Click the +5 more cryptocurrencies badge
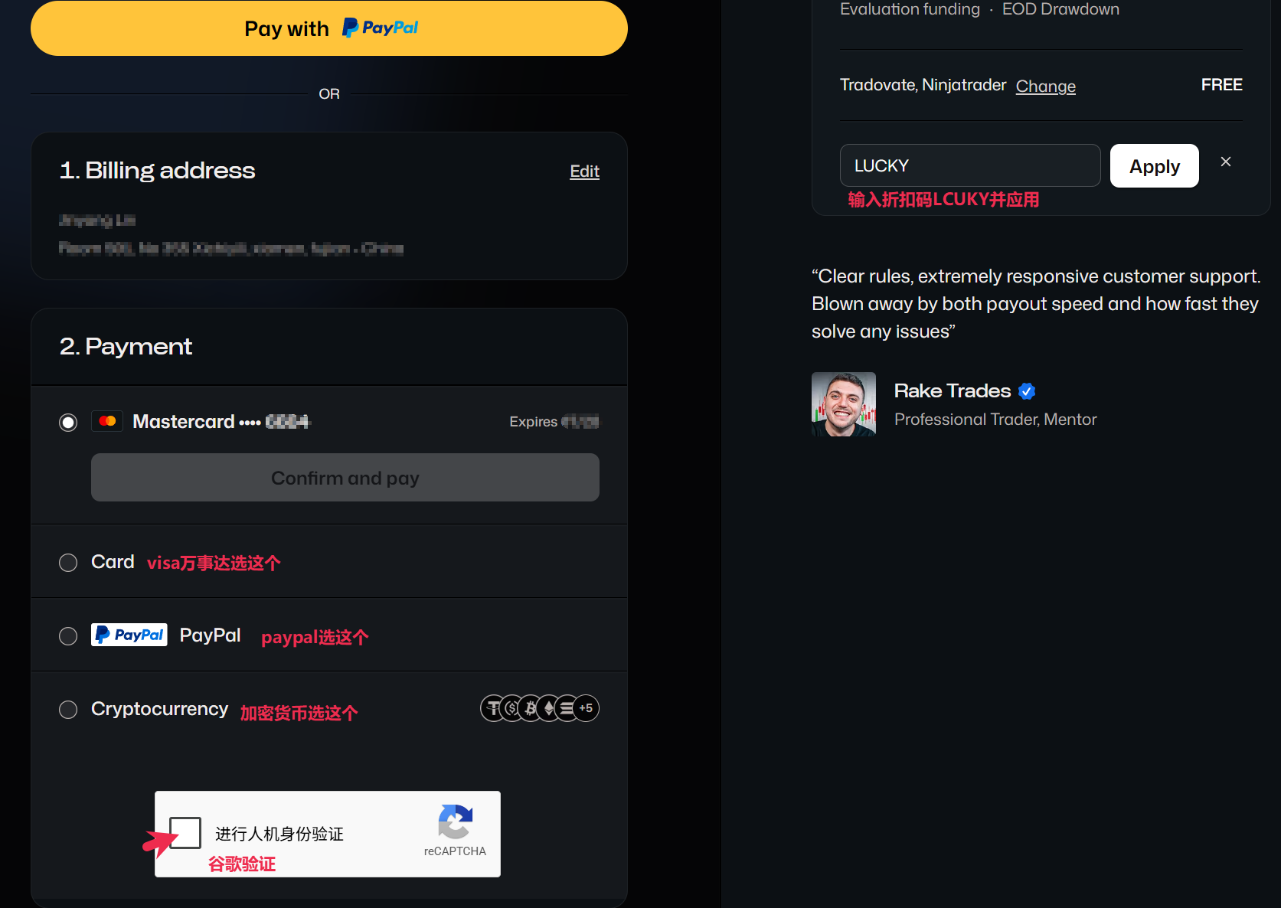1281x908 pixels. click(x=586, y=708)
